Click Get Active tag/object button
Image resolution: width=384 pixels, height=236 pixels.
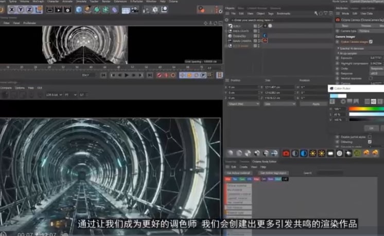tap(273, 173)
